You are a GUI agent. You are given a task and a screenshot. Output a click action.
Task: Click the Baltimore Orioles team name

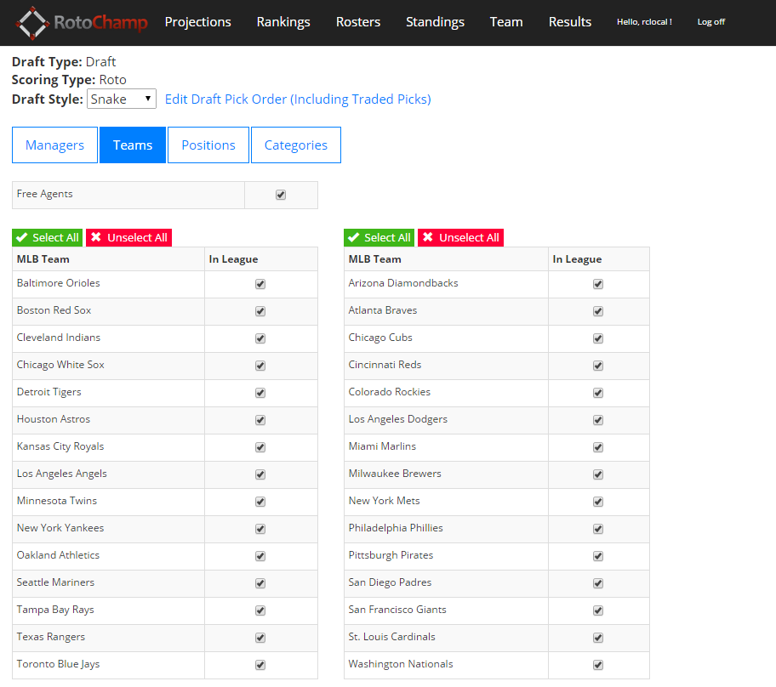click(x=59, y=283)
